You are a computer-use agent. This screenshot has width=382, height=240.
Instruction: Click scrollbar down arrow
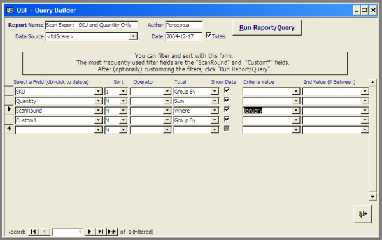(x=372, y=196)
